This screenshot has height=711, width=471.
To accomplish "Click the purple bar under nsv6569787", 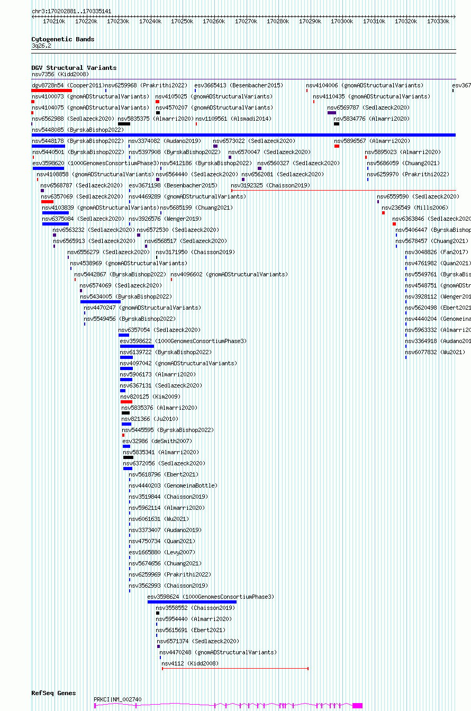I will (x=332, y=113).
